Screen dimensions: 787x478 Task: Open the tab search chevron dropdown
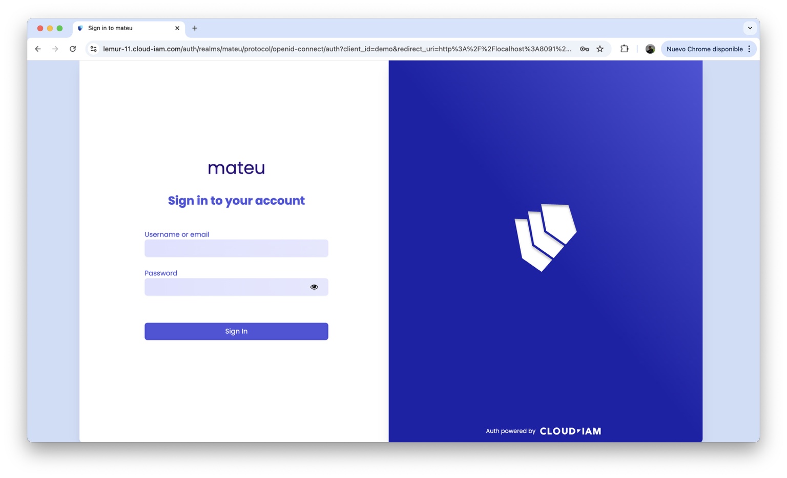click(x=750, y=28)
